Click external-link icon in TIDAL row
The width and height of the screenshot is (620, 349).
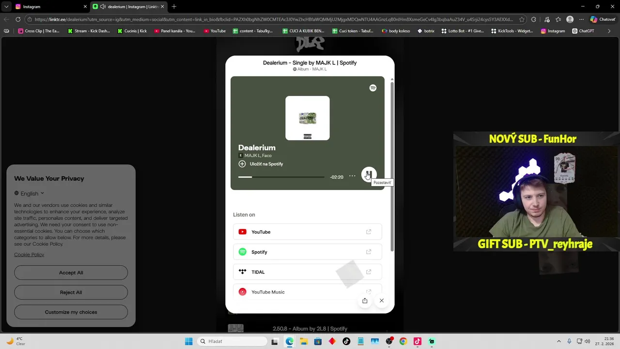point(369,272)
